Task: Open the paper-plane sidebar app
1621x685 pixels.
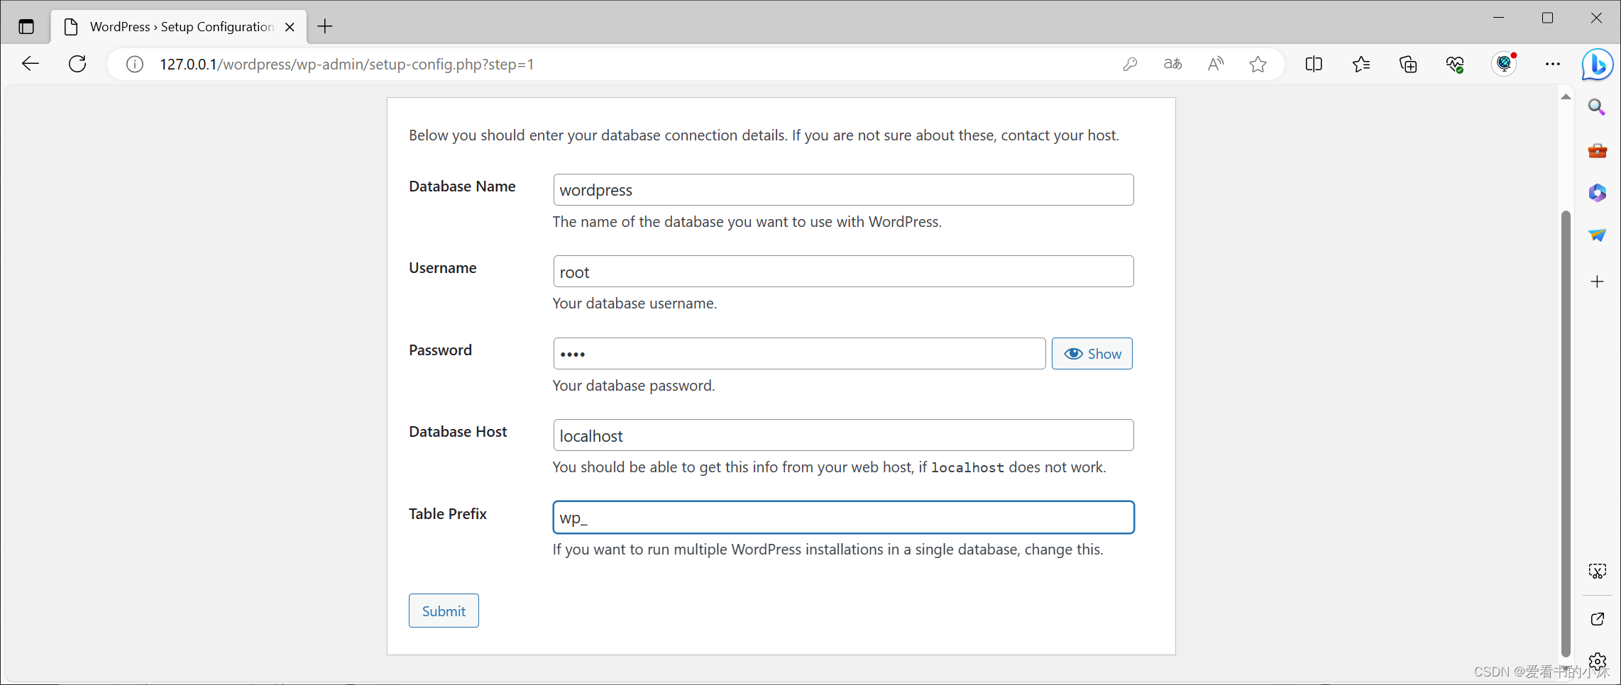Action: [1597, 235]
